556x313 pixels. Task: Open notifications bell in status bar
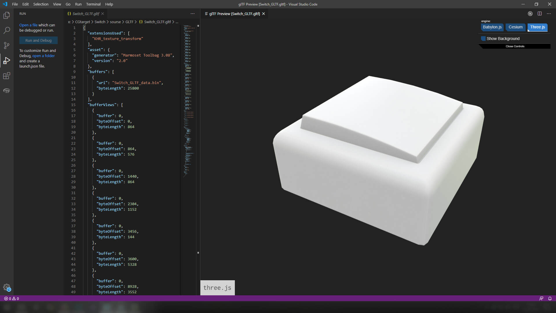click(x=550, y=299)
